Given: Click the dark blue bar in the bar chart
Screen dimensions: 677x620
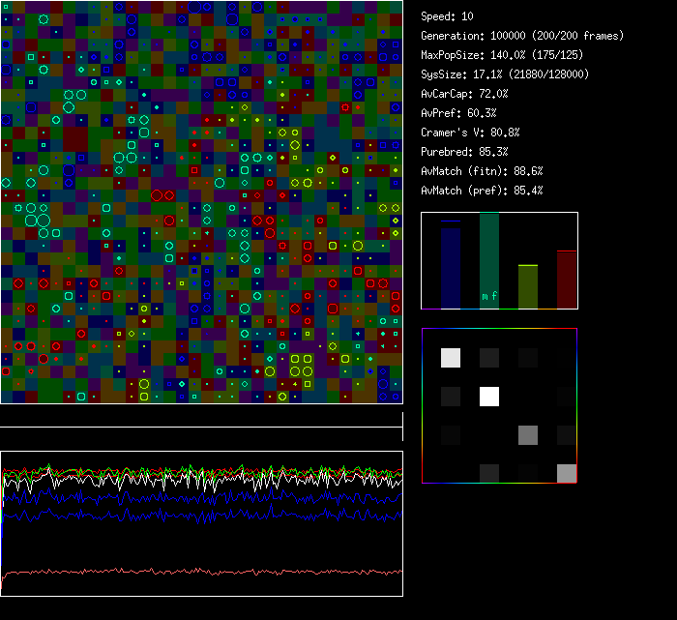Looking at the screenshot, I should pos(451,266).
